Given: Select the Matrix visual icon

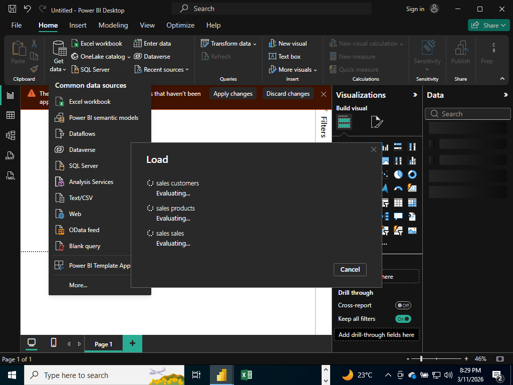Looking at the screenshot, I should pyautogui.click(x=412, y=203).
